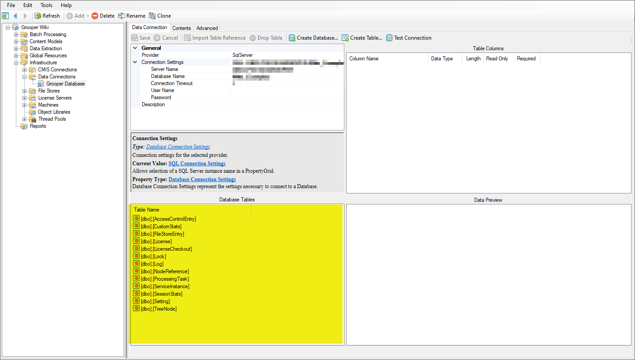Click the navigate back arrow icon

click(15, 16)
